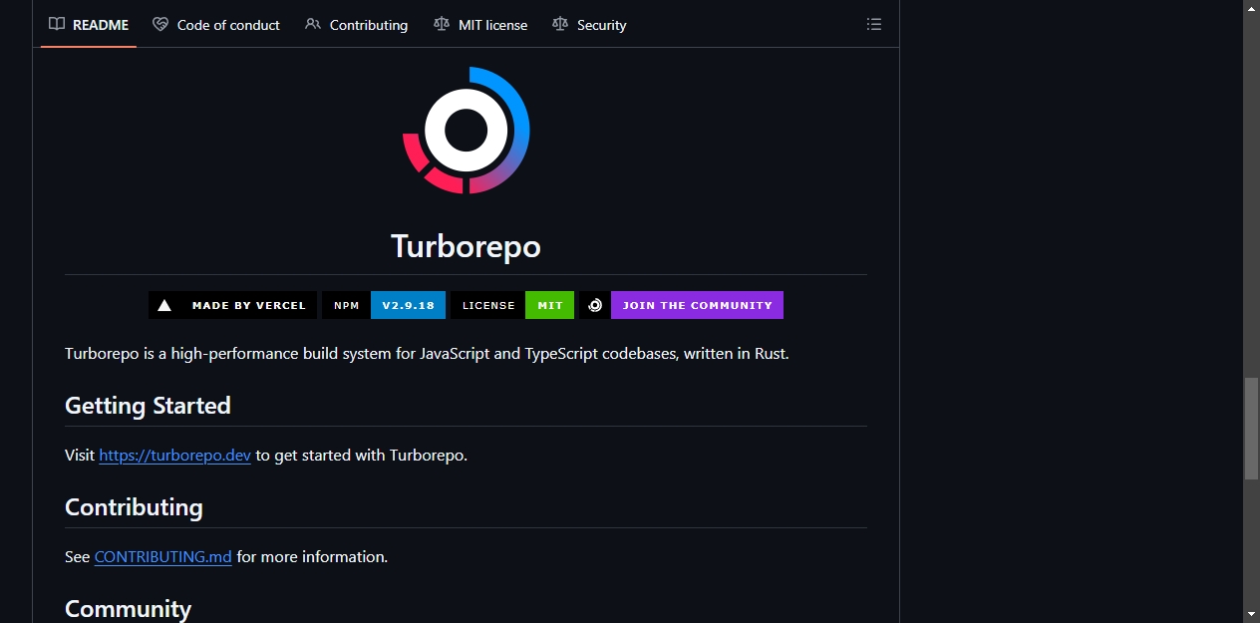
Task: Click the Turborepo logo image
Action: tap(466, 131)
